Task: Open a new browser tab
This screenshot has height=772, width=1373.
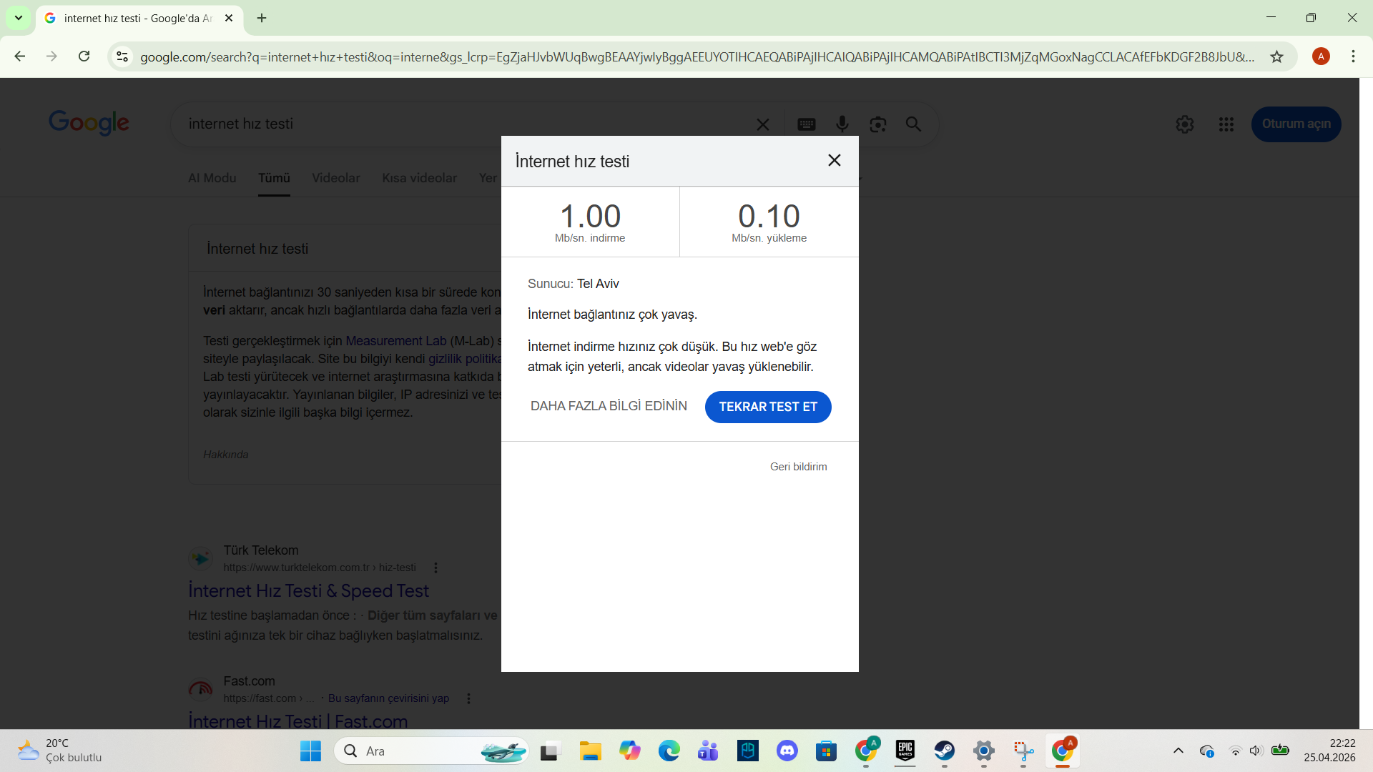Action: point(262,18)
